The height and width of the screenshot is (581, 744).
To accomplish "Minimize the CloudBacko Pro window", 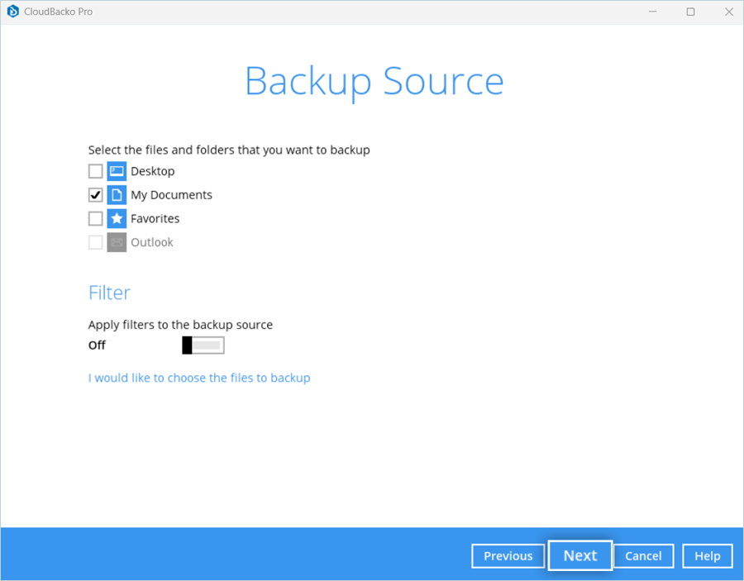I will click(652, 12).
